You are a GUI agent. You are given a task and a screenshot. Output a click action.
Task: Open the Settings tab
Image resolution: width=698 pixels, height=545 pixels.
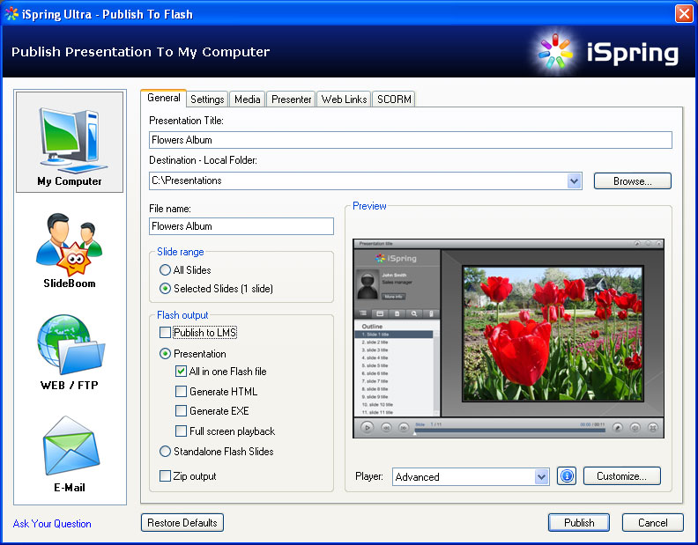coord(207,99)
